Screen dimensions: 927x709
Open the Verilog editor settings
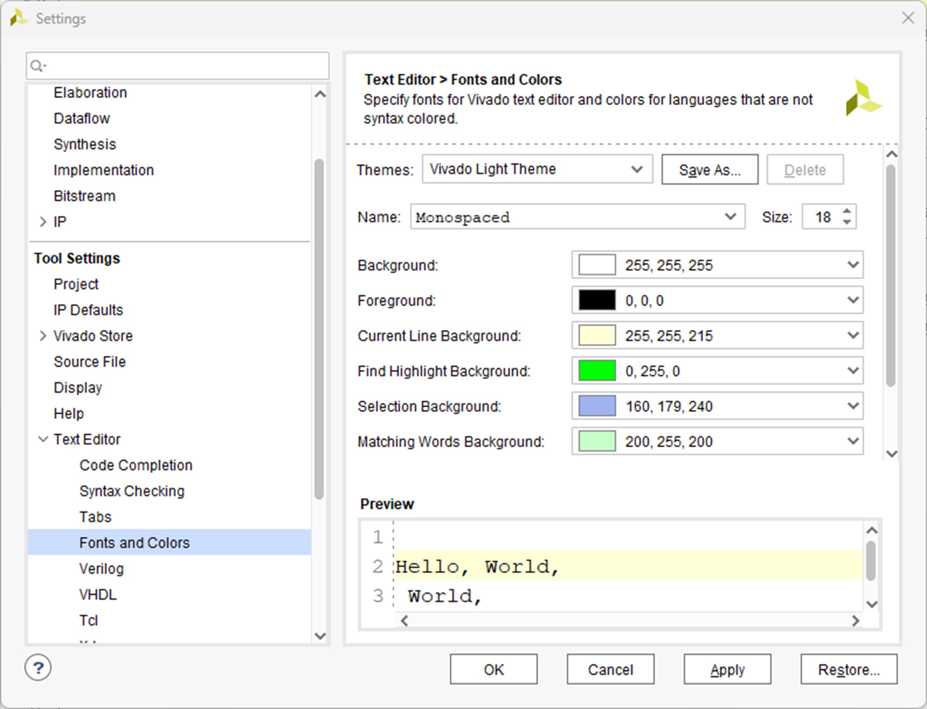pyautogui.click(x=101, y=569)
